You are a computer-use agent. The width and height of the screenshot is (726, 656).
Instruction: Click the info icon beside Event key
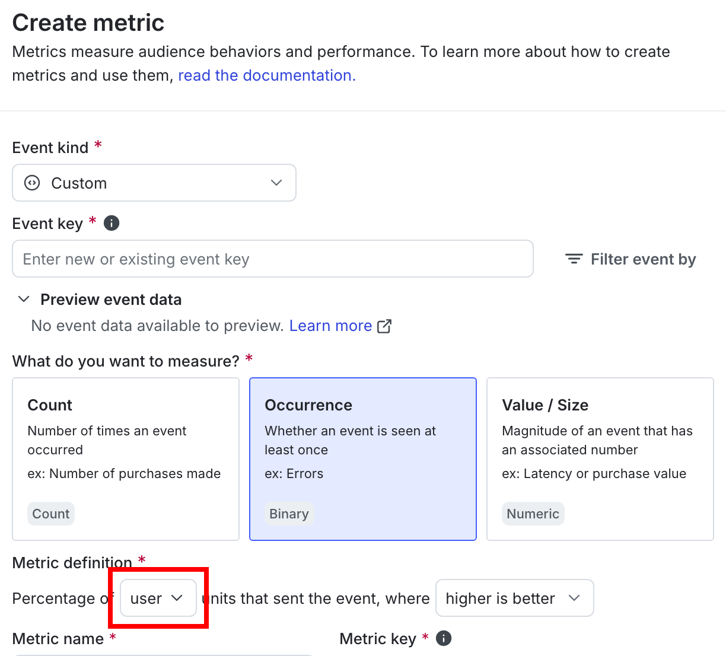point(111,223)
